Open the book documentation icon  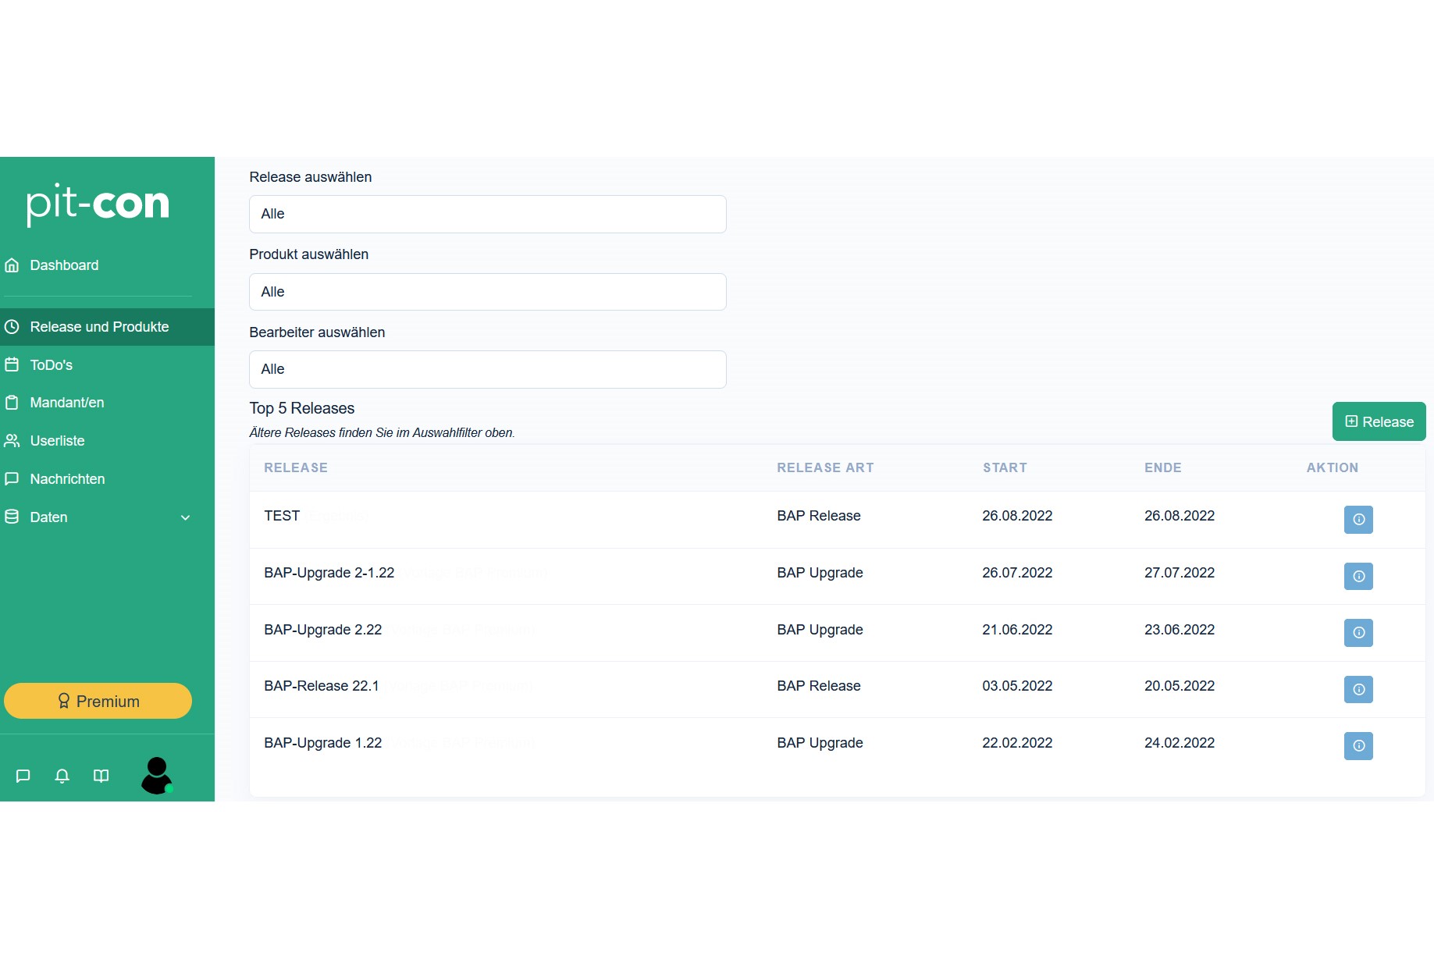point(101,776)
